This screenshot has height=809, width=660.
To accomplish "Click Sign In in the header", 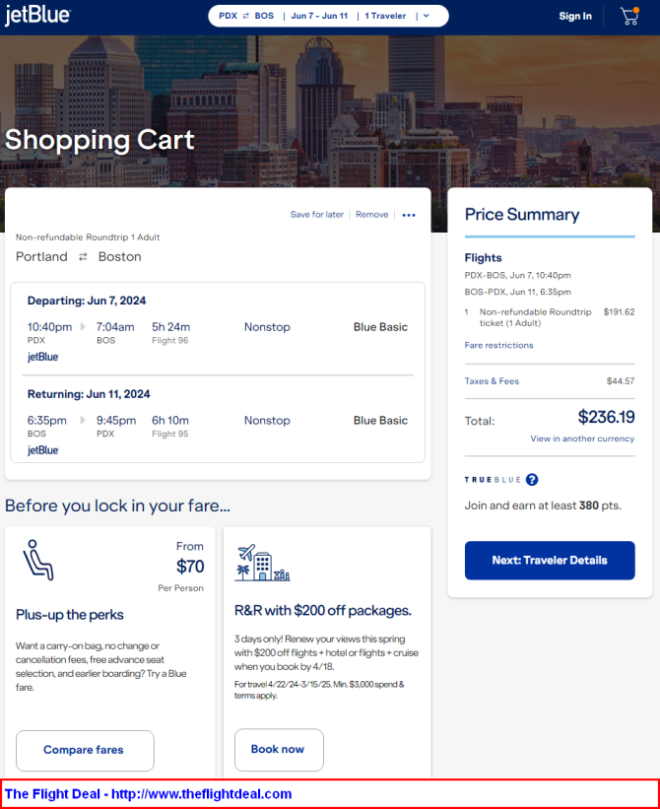I will click(575, 16).
